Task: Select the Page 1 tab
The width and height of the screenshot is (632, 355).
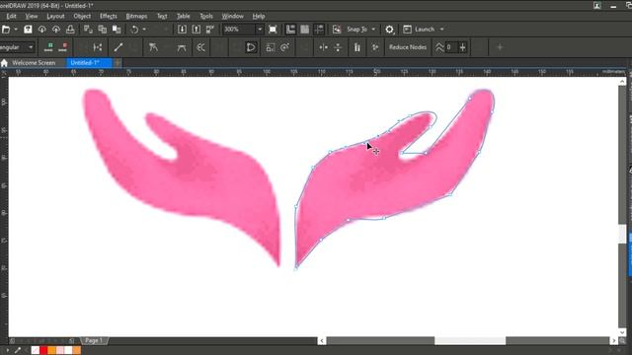Action: coord(94,341)
